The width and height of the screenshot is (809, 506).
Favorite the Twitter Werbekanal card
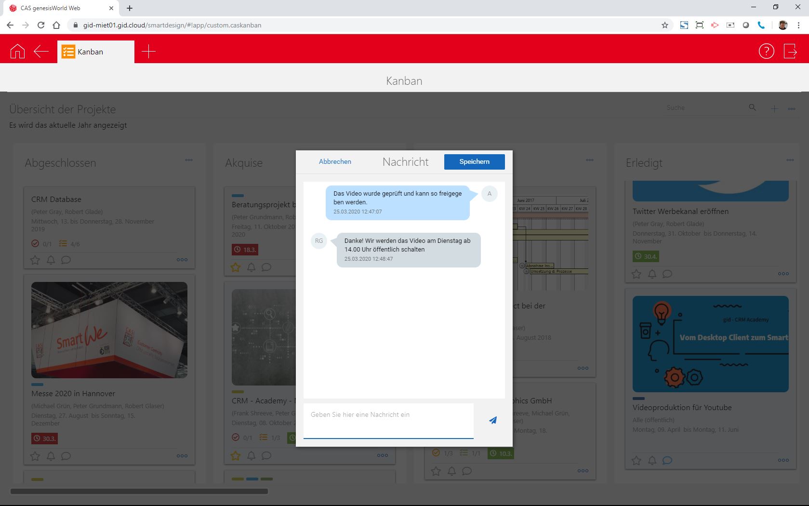[637, 274]
